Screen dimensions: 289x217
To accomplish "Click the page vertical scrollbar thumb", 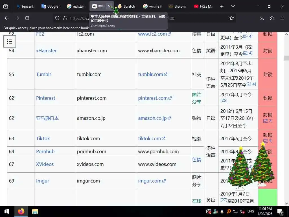I will pyautogui.click(x=286, y=58).
